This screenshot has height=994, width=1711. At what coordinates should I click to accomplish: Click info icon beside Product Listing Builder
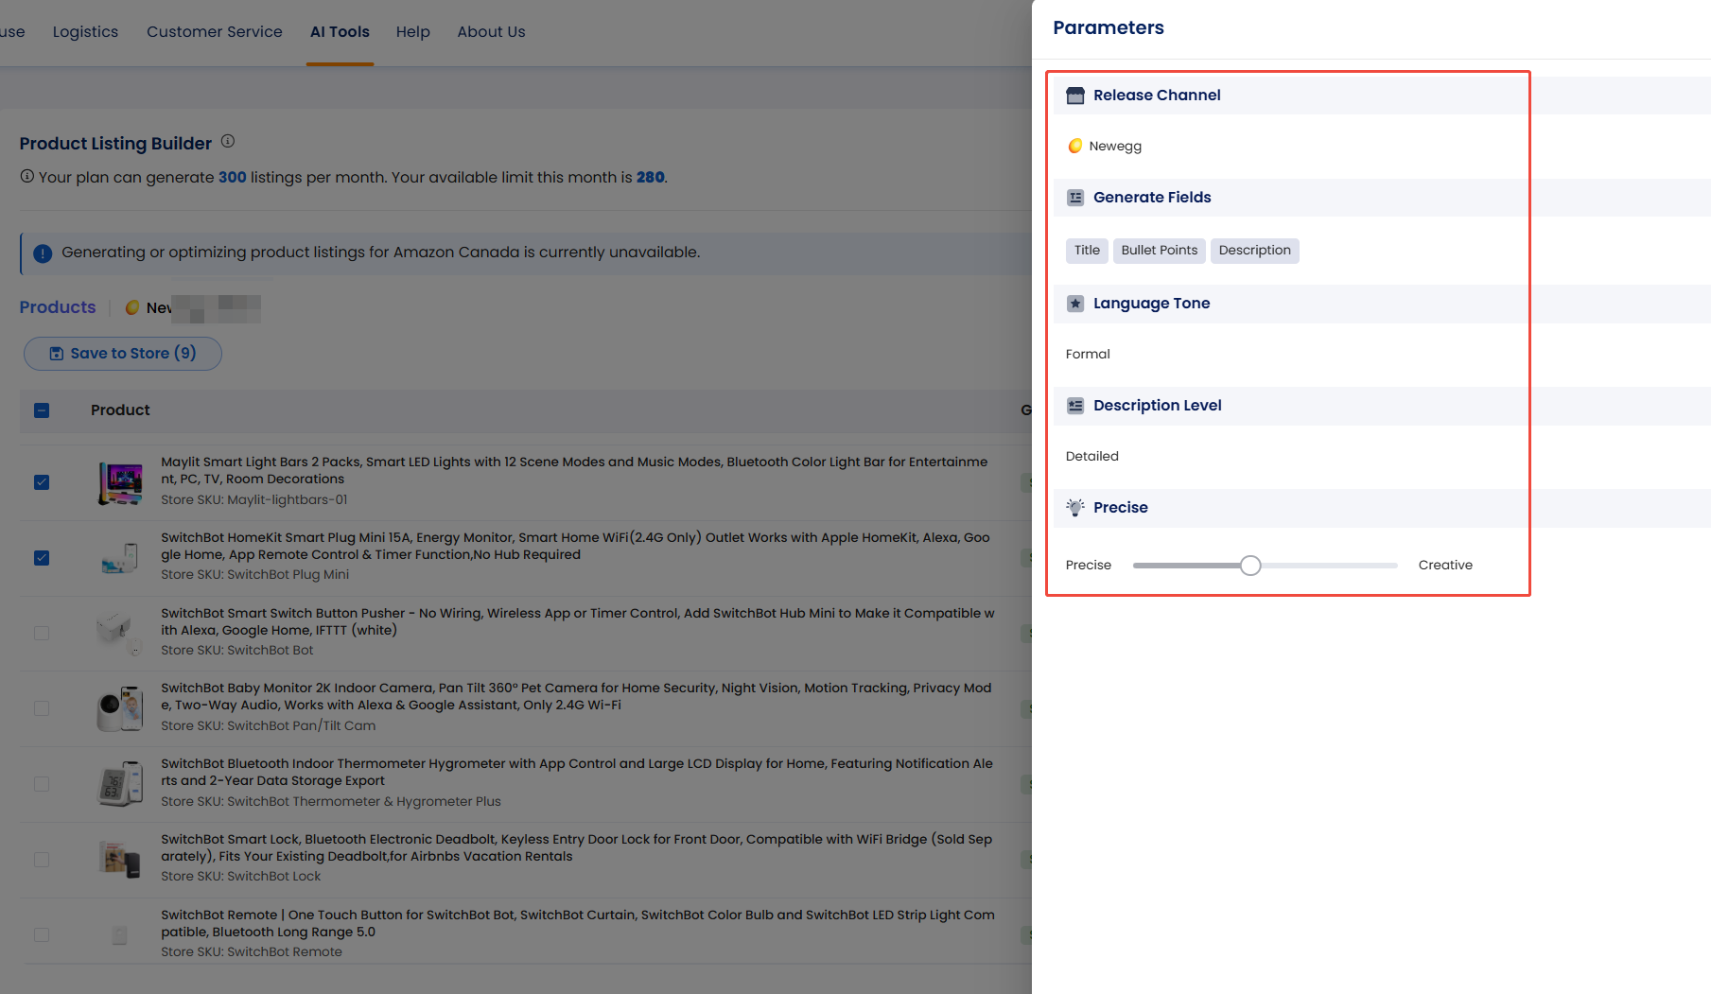228,142
